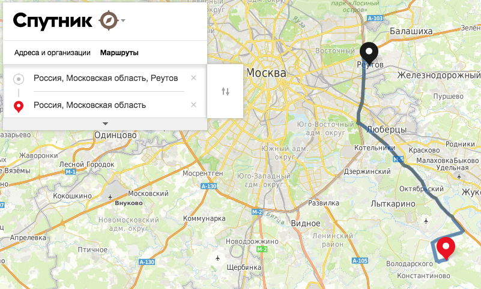Click the Люберцы label on the map
Image resolution: width=481 pixels, height=289 pixels.
tap(387, 130)
